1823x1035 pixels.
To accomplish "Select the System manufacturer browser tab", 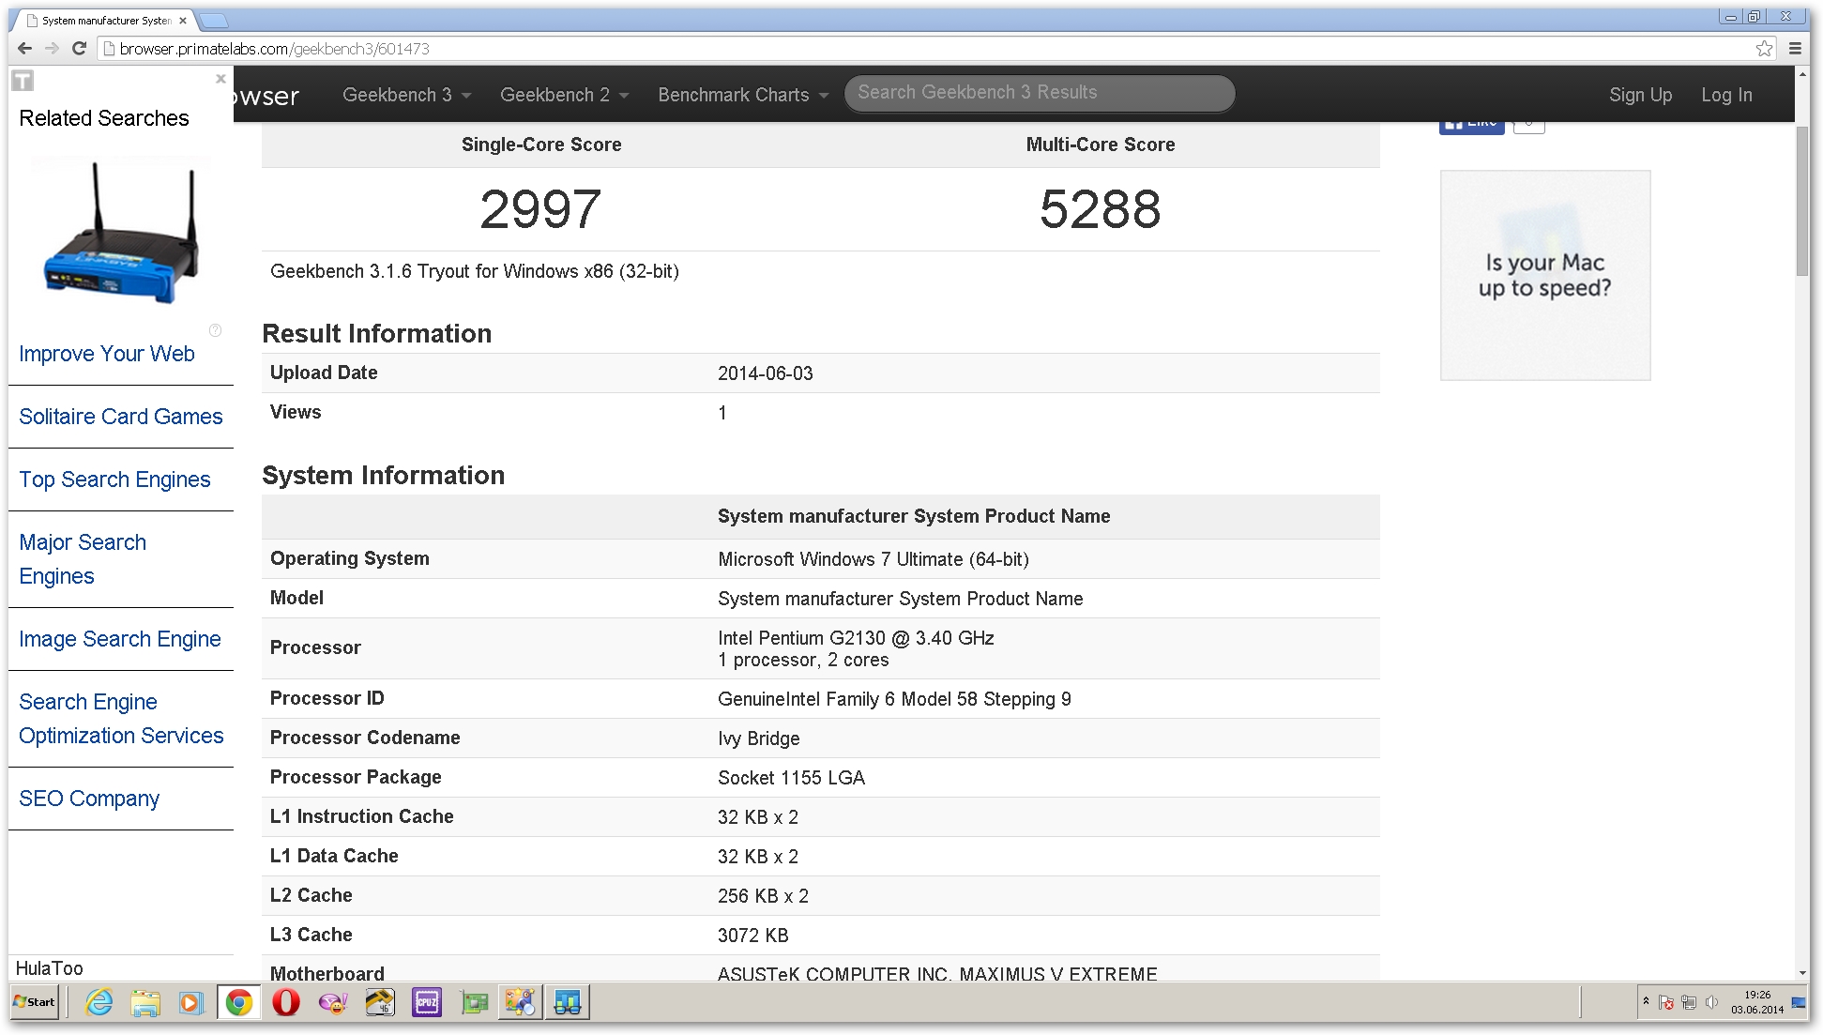I will point(105,21).
